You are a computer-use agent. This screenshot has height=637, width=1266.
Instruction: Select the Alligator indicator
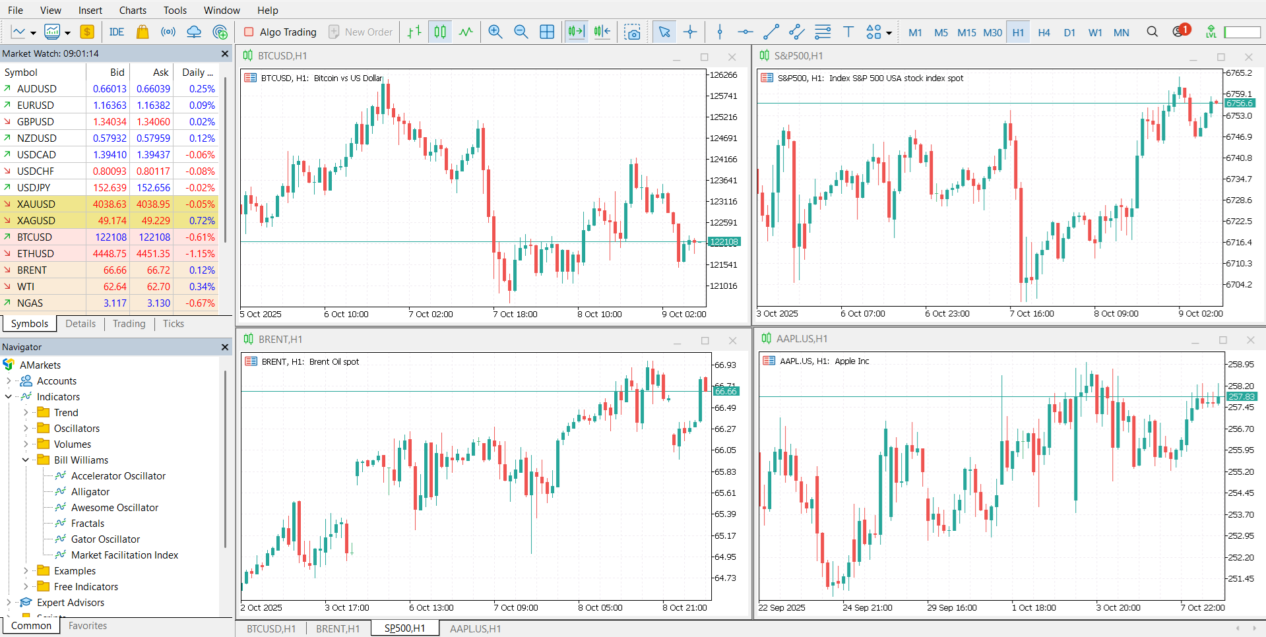tap(90, 491)
